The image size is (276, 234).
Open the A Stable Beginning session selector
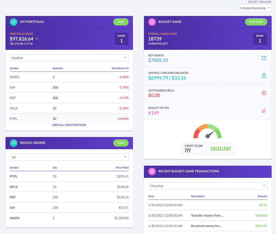click(254, 8)
